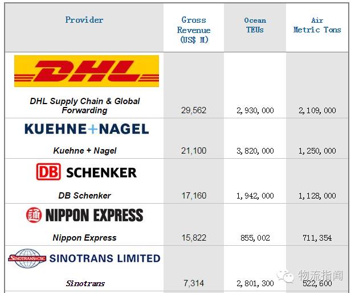Click the Kuehne+Nagel logo
This screenshot has width=355, height=293.
click(87, 129)
